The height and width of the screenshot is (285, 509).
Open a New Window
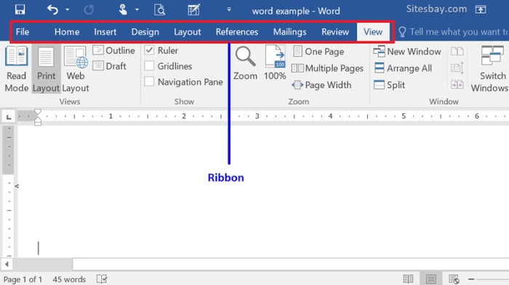pyautogui.click(x=407, y=51)
